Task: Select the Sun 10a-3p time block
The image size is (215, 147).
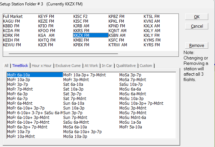Action: click(74, 108)
